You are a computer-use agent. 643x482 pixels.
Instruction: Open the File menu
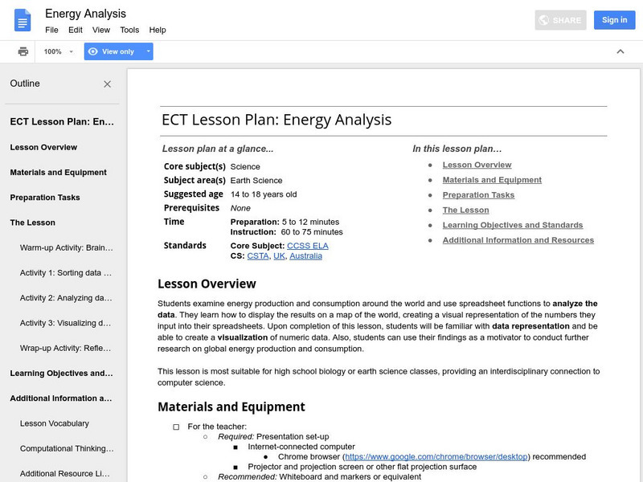(x=51, y=30)
